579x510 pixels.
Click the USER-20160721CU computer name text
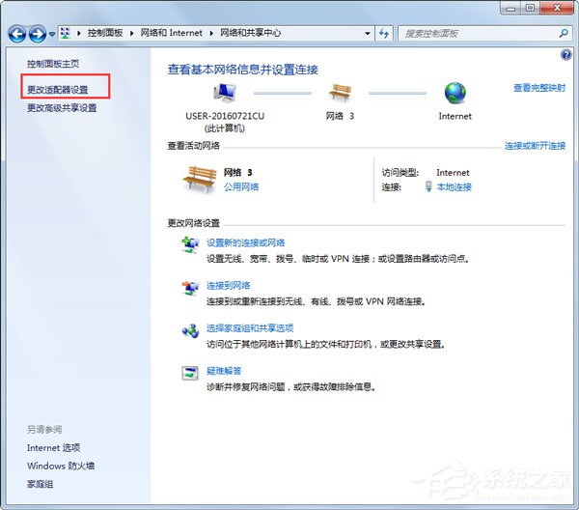click(x=225, y=116)
